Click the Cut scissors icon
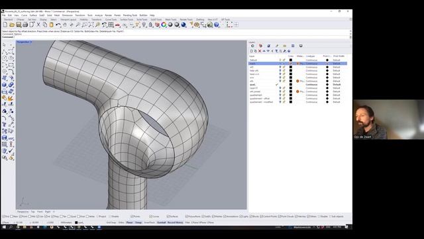 coord(38,25)
